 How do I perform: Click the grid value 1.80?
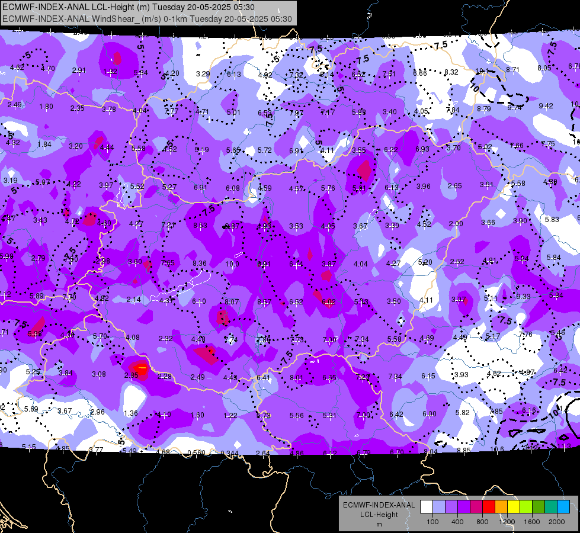pyautogui.click(x=46, y=107)
